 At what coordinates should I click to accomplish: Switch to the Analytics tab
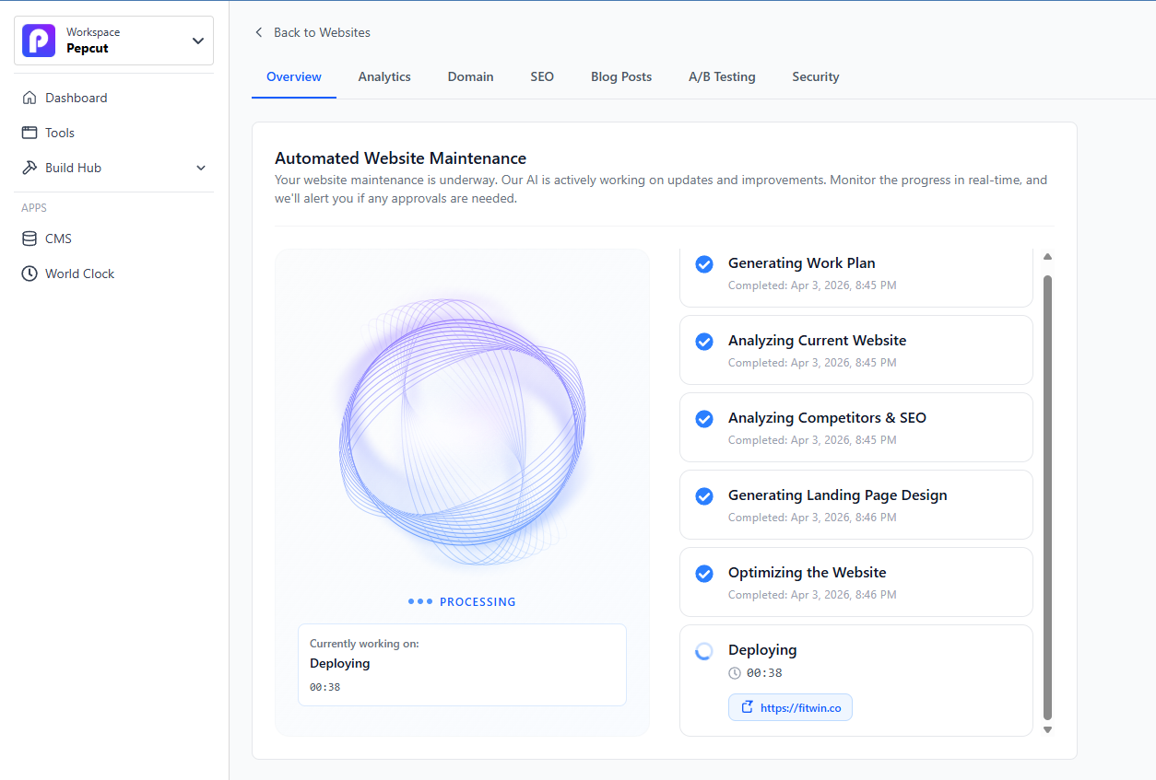(384, 76)
